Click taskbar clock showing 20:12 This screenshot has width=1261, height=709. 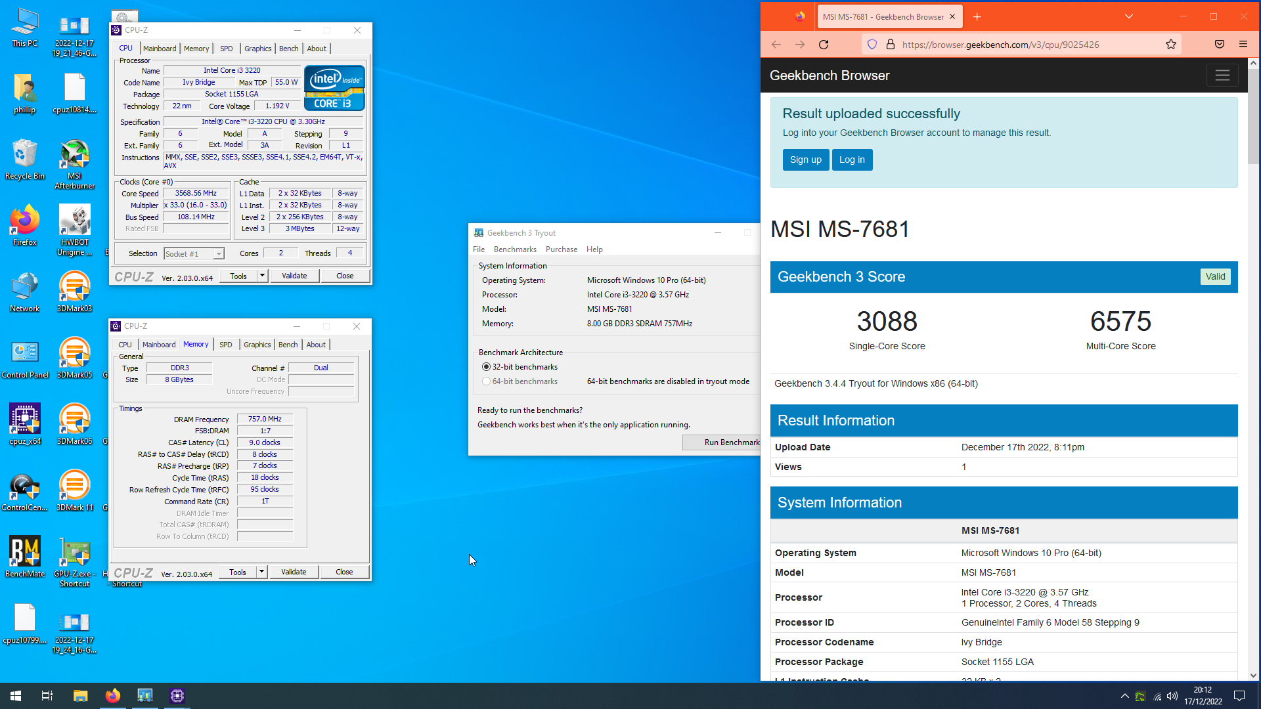[1203, 696]
